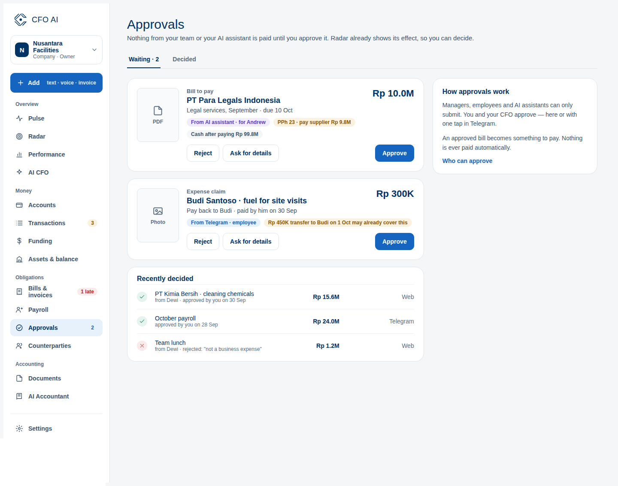The width and height of the screenshot is (618, 486).
Task: Open Performance via its bar chart icon
Action: coord(19,154)
